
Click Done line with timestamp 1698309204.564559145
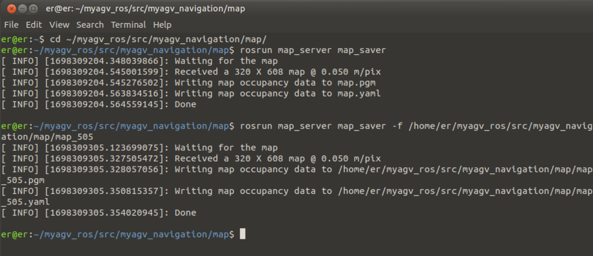99,104
